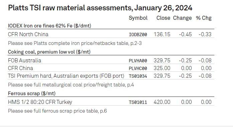The width and height of the screenshot is (233, 127).
Task: Click the Platts TSI raw material assessments title
Action: (100, 8)
